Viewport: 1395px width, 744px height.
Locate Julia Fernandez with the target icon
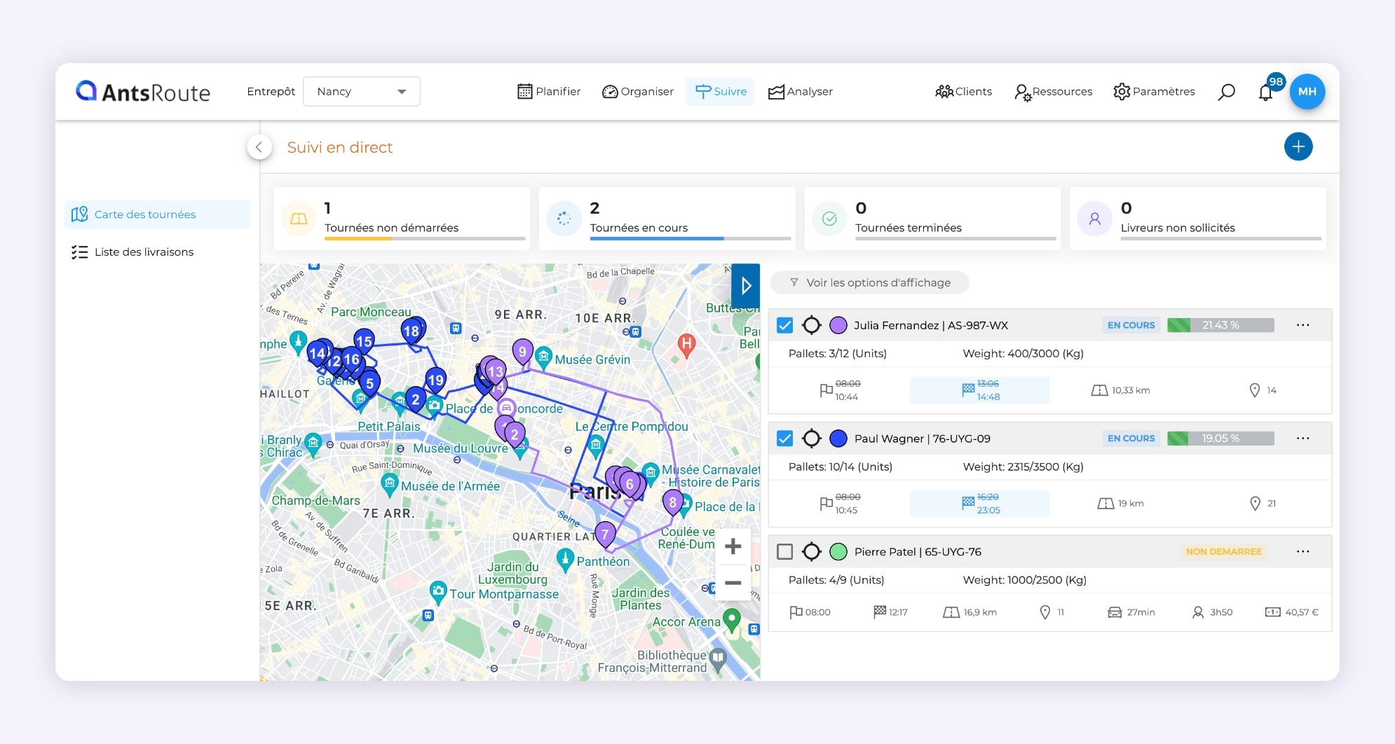pyautogui.click(x=811, y=325)
